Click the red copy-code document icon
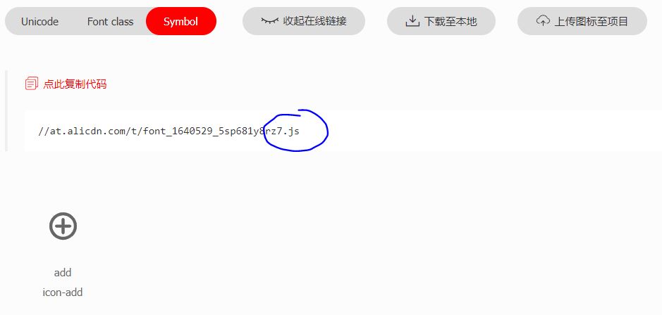 tap(31, 84)
